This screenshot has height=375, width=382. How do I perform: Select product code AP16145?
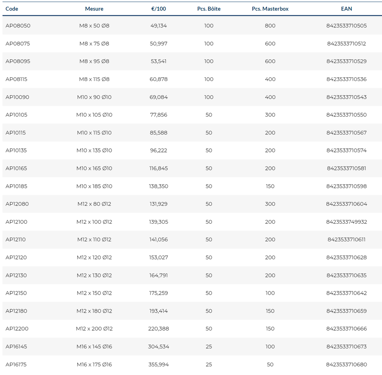[x=16, y=347]
